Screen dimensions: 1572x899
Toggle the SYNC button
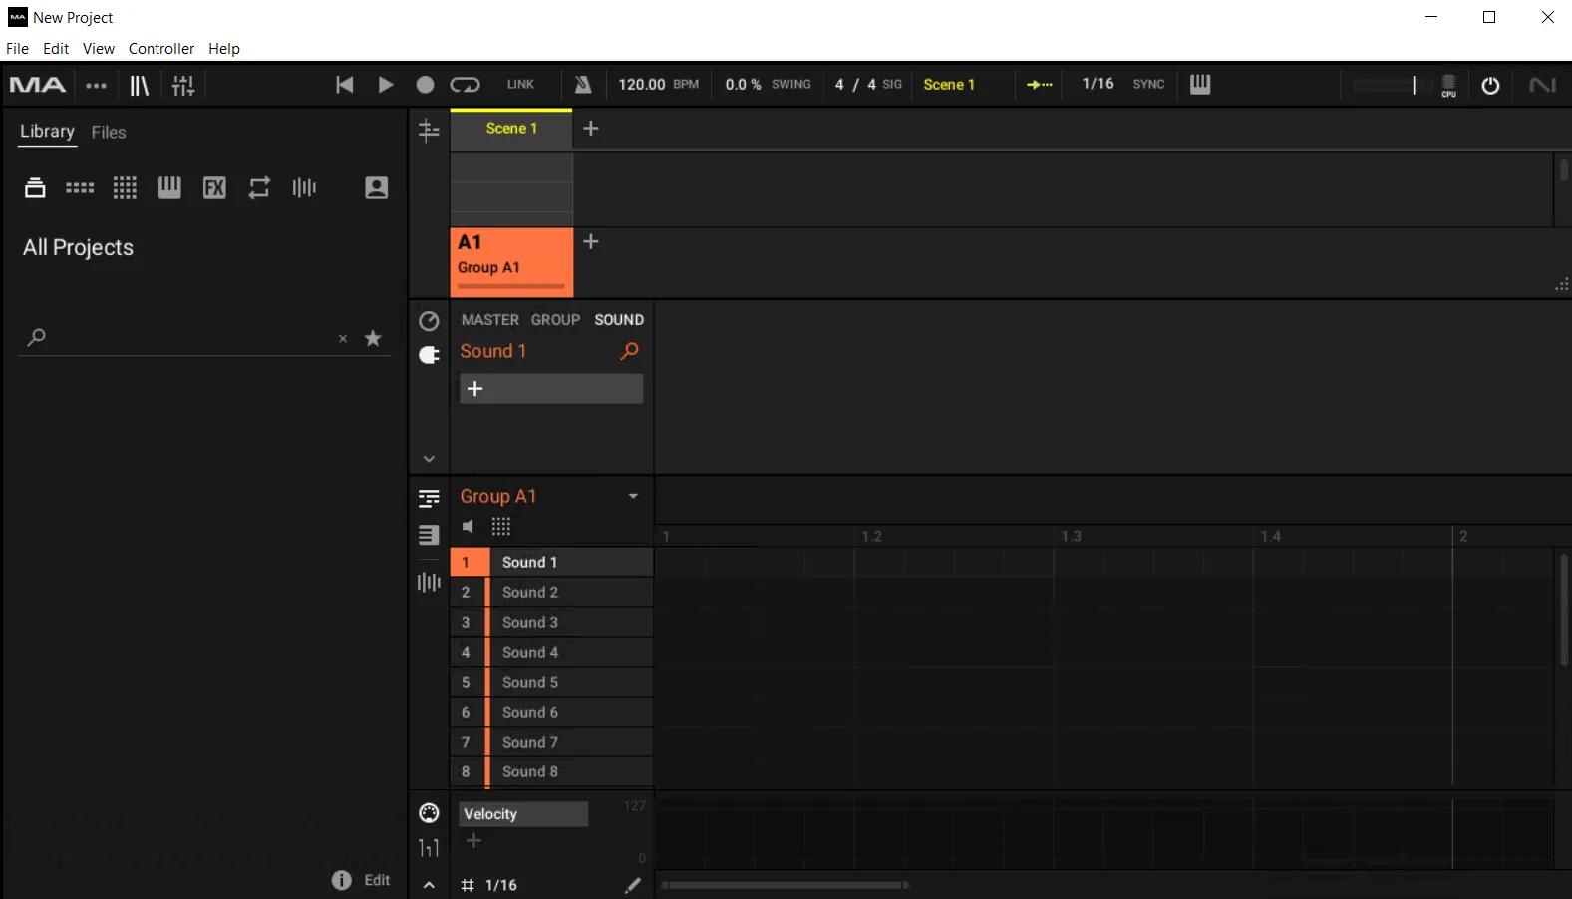coord(1148,85)
